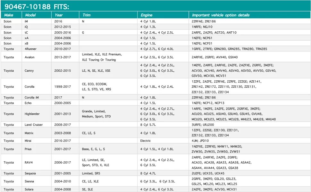Click the year 2010-2017 for 4Runner
The width and height of the screenshot is (311, 192).
[x=63, y=49]
